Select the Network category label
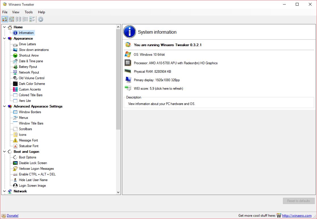This screenshot has width=317, height=219. [x=20, y=191]
